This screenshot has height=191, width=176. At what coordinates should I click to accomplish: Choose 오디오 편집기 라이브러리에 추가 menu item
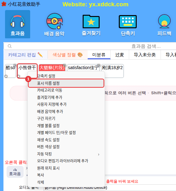[x=66, y=161]
